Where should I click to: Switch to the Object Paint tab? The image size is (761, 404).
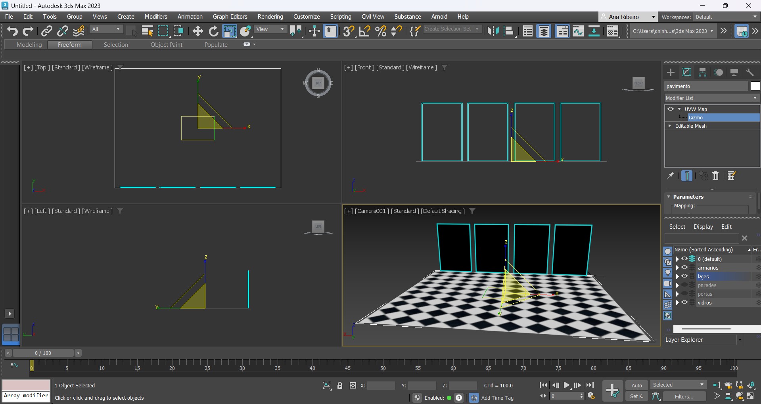166,45
